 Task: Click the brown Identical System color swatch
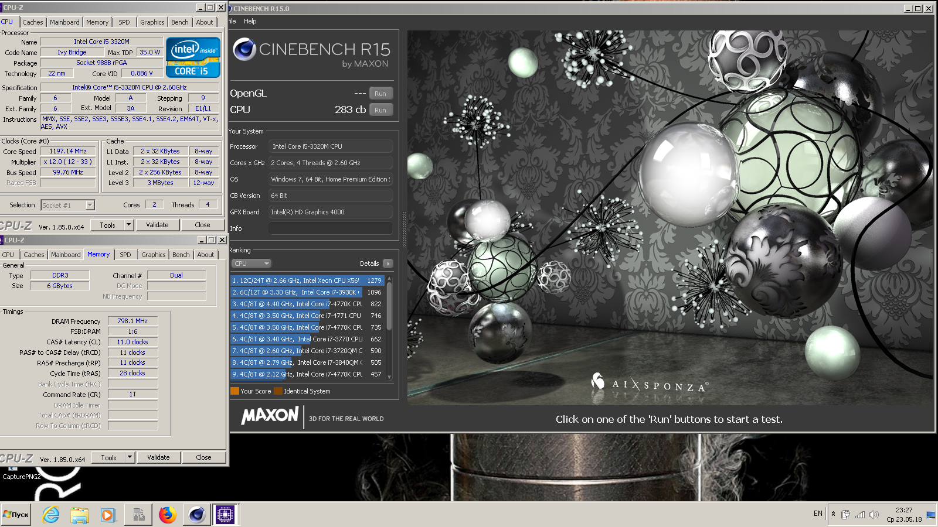[278, 391]
